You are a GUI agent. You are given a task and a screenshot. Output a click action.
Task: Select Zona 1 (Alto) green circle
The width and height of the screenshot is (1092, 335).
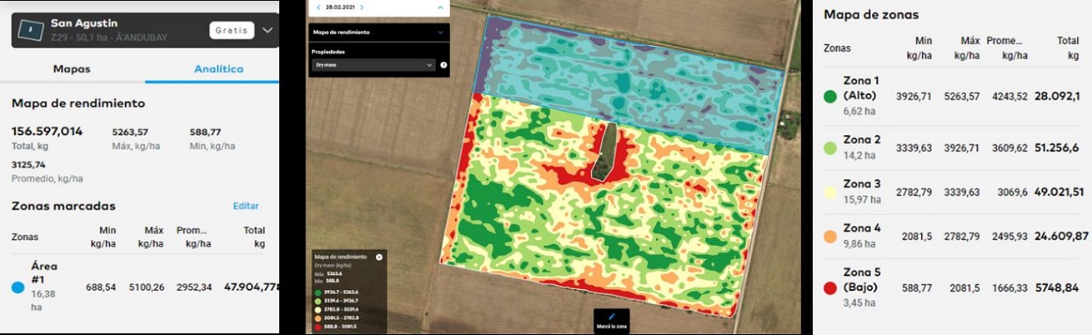[x=830, y=96]
